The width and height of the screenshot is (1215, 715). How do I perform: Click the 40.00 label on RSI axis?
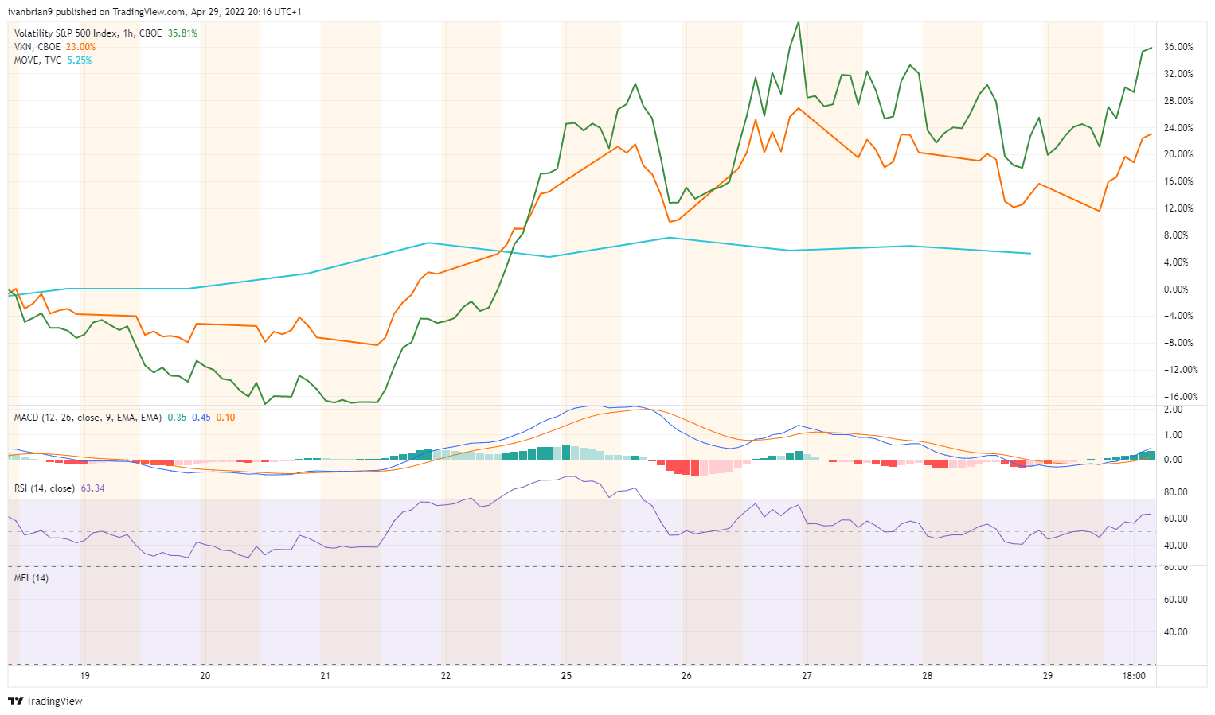tap(1176, 546)
